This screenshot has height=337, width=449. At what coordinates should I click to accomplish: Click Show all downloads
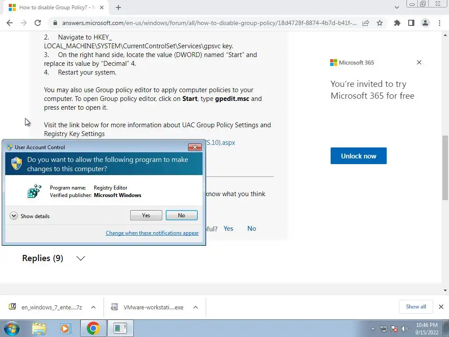click(x=416, y=307)
